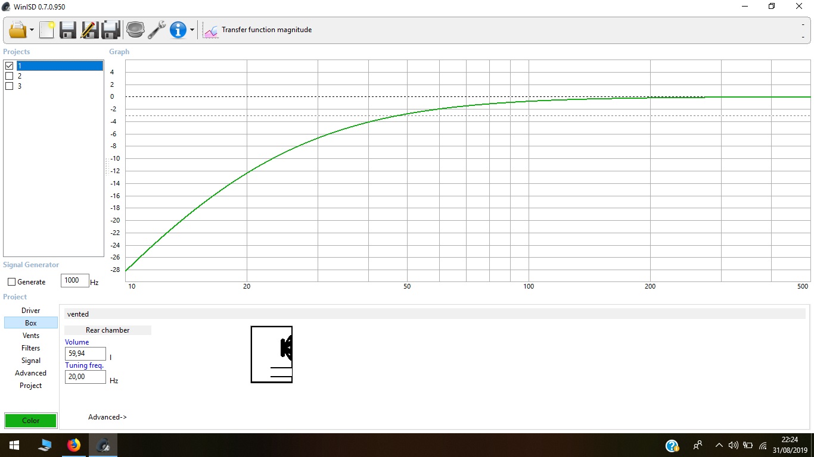
Task: Check project 2 checkbox
Action: pyautogui.click(x=9, y=76)
